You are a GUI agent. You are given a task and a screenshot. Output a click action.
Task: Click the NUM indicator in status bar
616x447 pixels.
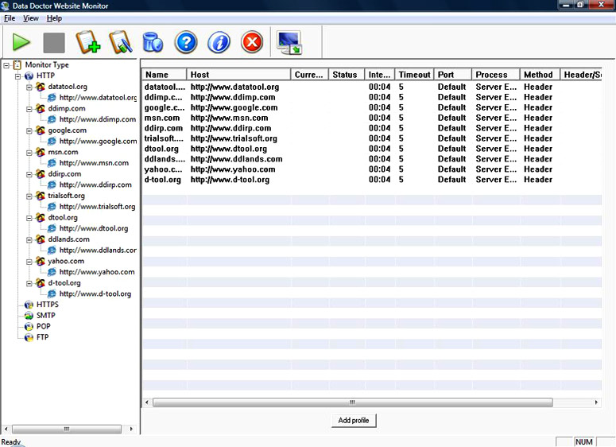tap(583, 442)
